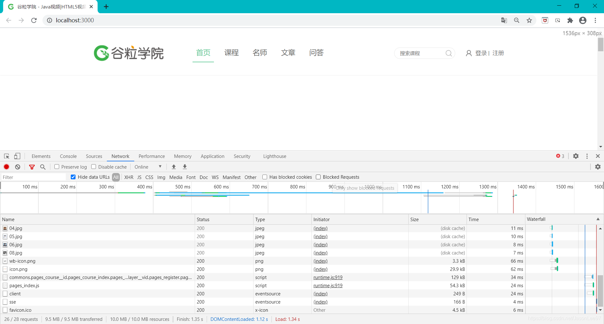Image resolution: width=604 pixels, height=324 pixels.
Task: Reload the page with refresh icon
Action: 34,20
